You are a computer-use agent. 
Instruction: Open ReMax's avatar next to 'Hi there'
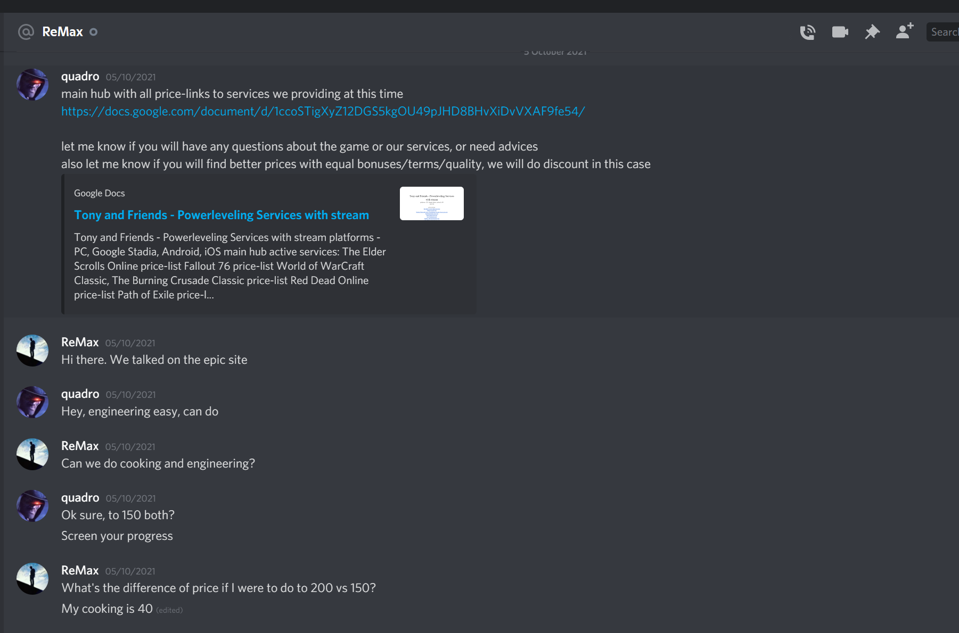(32, 351)
